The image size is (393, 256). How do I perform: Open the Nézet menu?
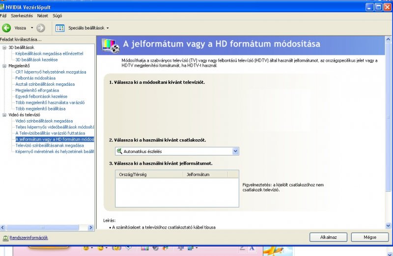point(42,16)
